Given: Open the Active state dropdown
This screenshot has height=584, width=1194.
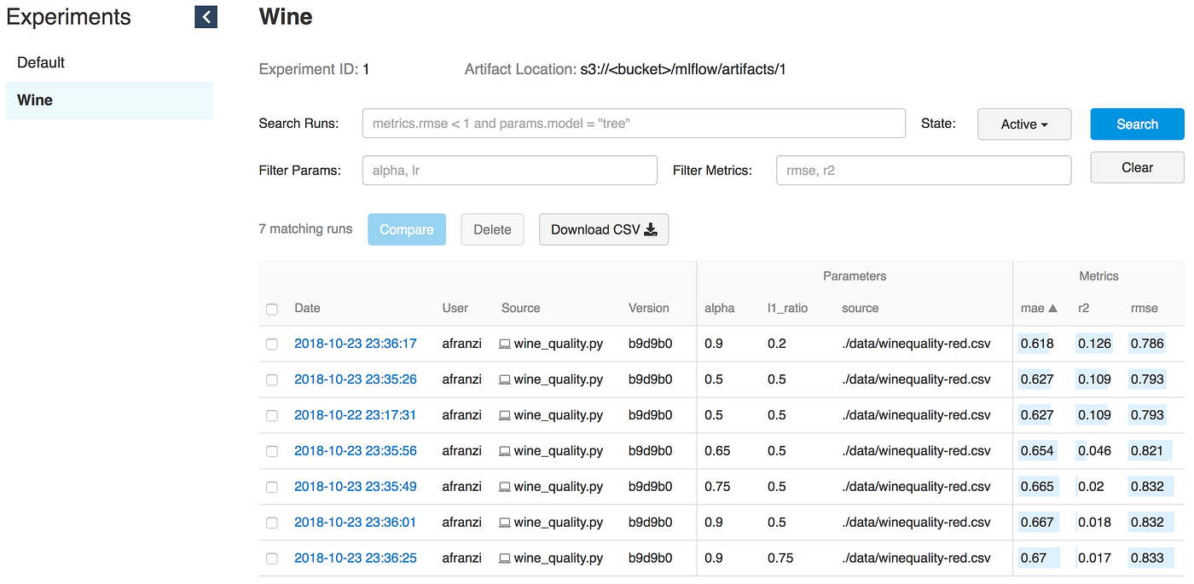Looking at the screenshot, I should (1023, 124).
